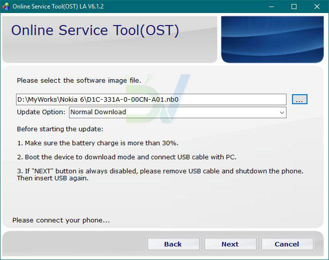329x260 pixels.
Task: Click "Please select the software image file" text
Action: (79, 80)
